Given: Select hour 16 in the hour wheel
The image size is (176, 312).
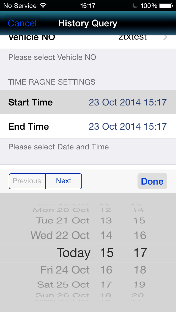Looking at the screenshot, I should coord(106,270).
